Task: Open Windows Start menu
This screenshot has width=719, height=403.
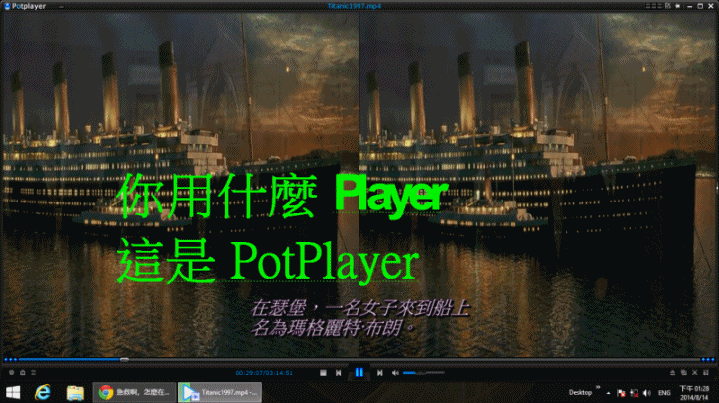Action: 13,392
